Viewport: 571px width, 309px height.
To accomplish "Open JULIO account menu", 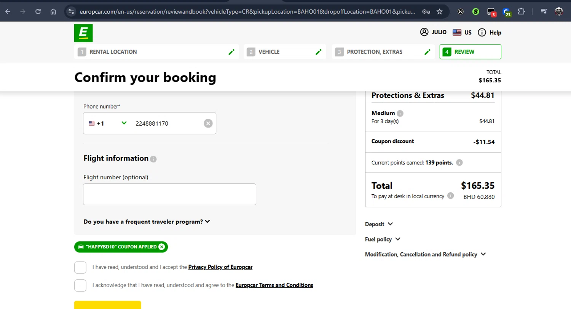I will 433,32.
